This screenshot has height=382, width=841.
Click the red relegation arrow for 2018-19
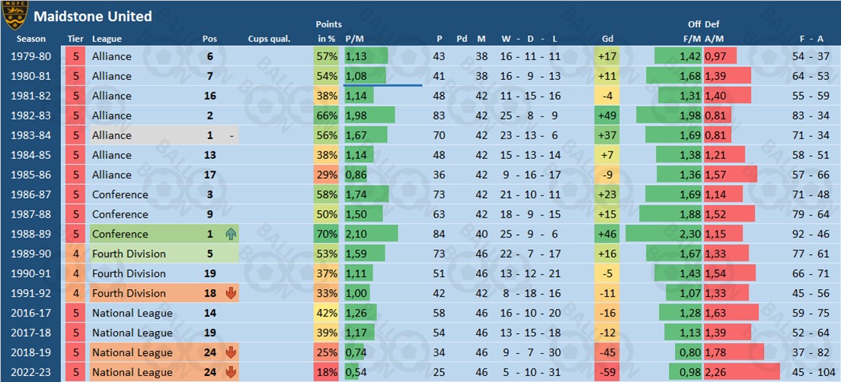point(231,352)
